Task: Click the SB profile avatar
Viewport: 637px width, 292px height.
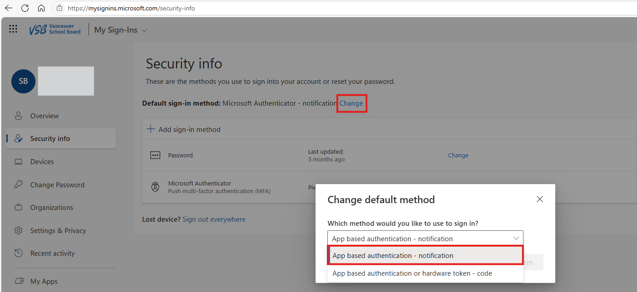Action: [x=23, y=81]
